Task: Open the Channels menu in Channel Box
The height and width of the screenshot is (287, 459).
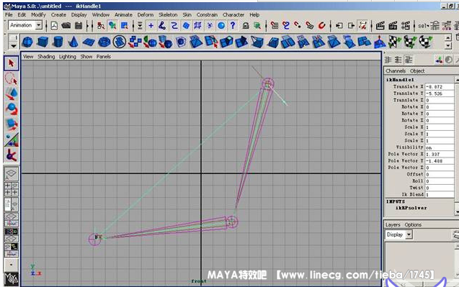Action: tap(396, 71)
